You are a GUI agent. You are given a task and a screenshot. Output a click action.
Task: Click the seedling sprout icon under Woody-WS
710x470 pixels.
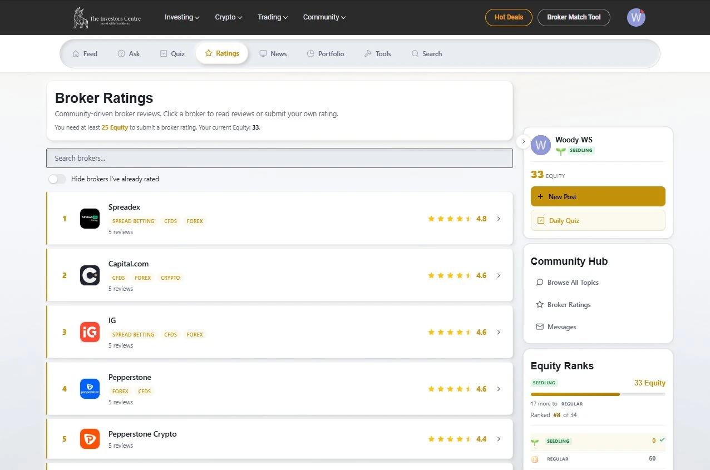tap(560, 151)
